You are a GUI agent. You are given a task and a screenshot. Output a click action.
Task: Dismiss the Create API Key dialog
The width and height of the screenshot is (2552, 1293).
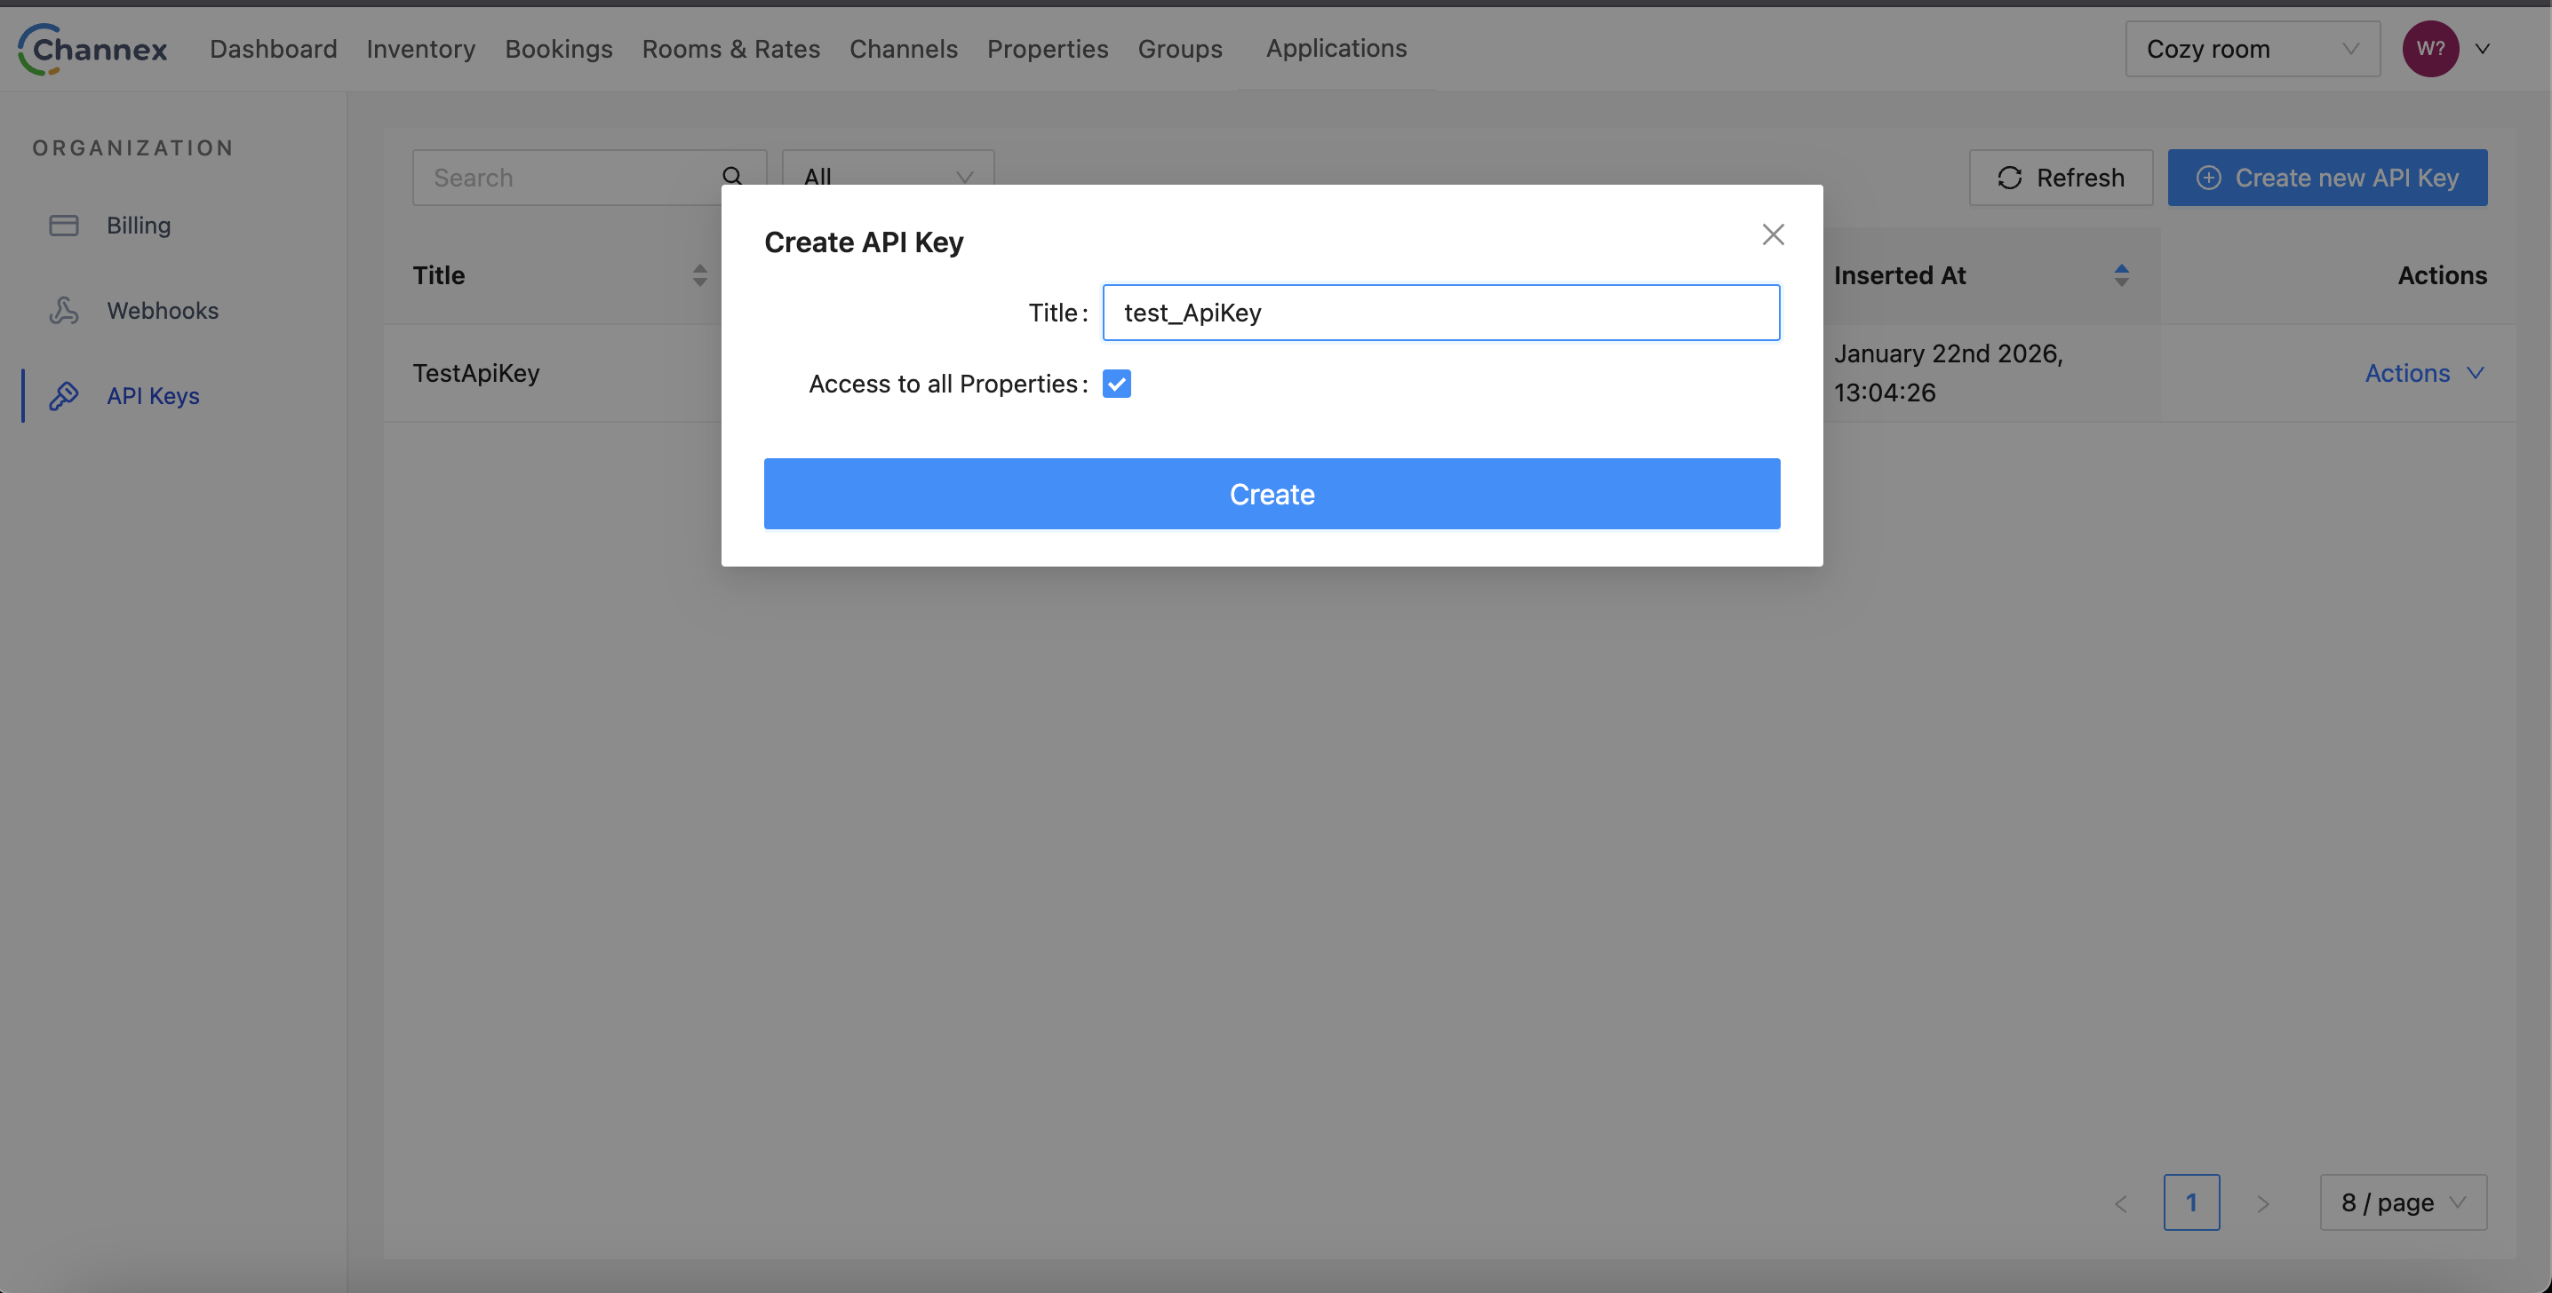click(1773, 234)
